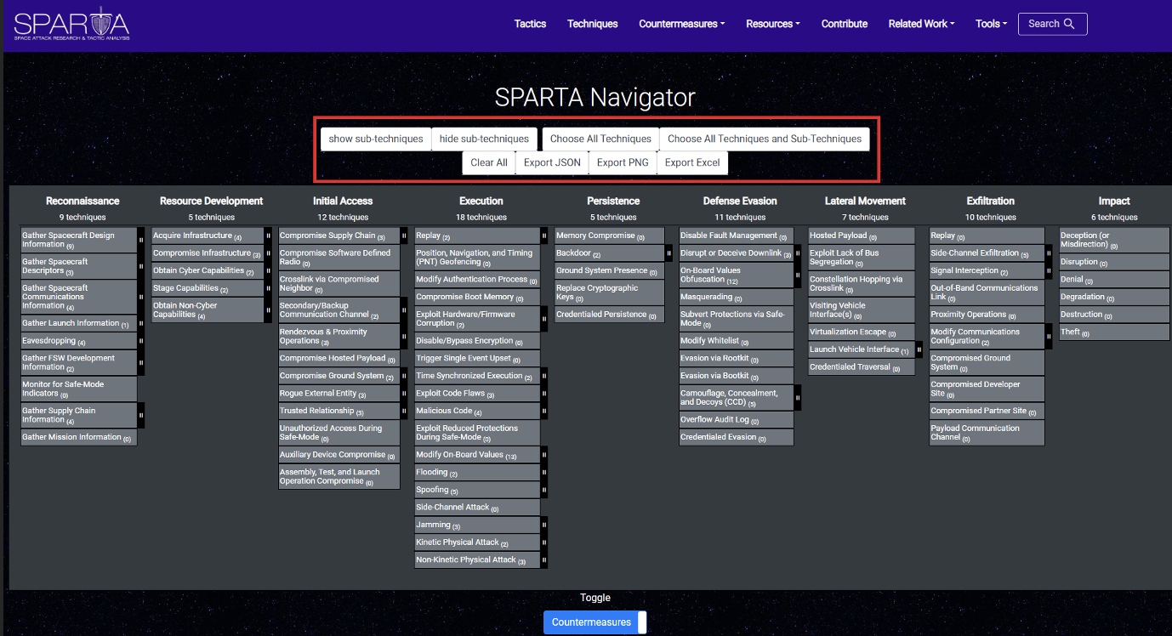Screen dimensions: 1172x636
Task: Click hide sub-techniques button
Action: 484,139
